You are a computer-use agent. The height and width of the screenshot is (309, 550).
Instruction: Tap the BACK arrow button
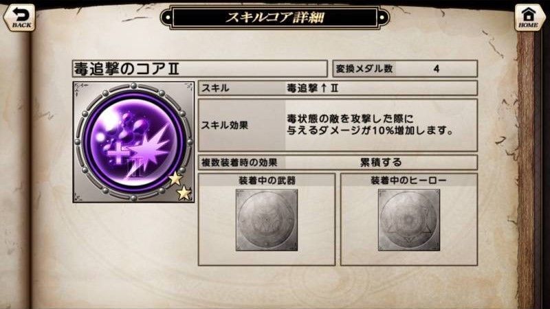(x=19, y=17)
